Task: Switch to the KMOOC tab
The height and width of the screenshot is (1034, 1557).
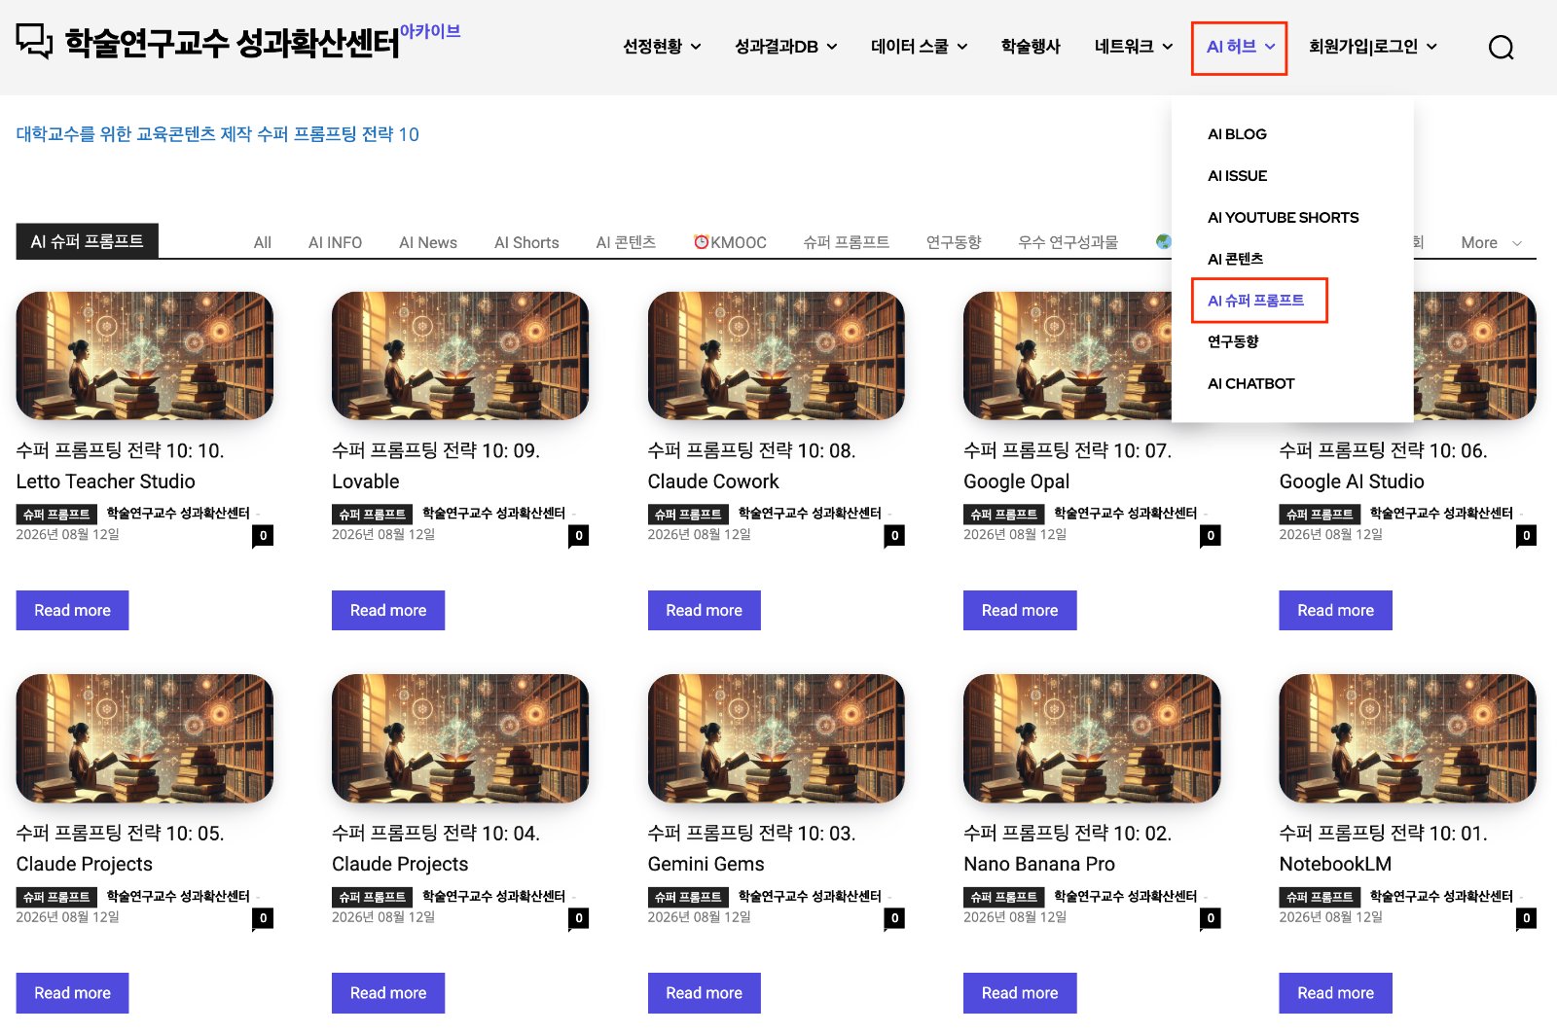Action: [x=730, y=243]
